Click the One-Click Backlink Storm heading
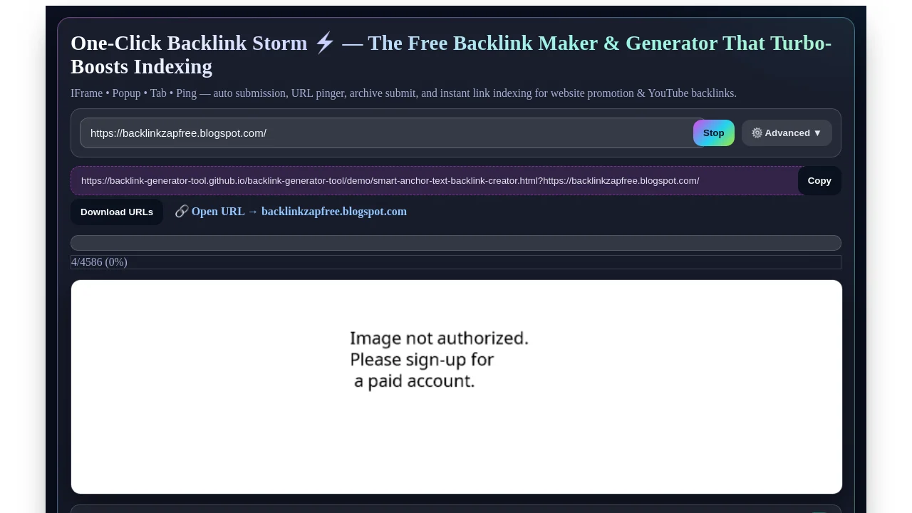This screenshot has height=513, width=912. click(x=451, y=55)
